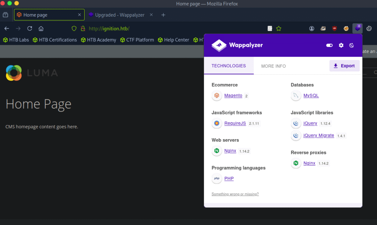
Task: Open the list all tabs button
Action: 6,15
